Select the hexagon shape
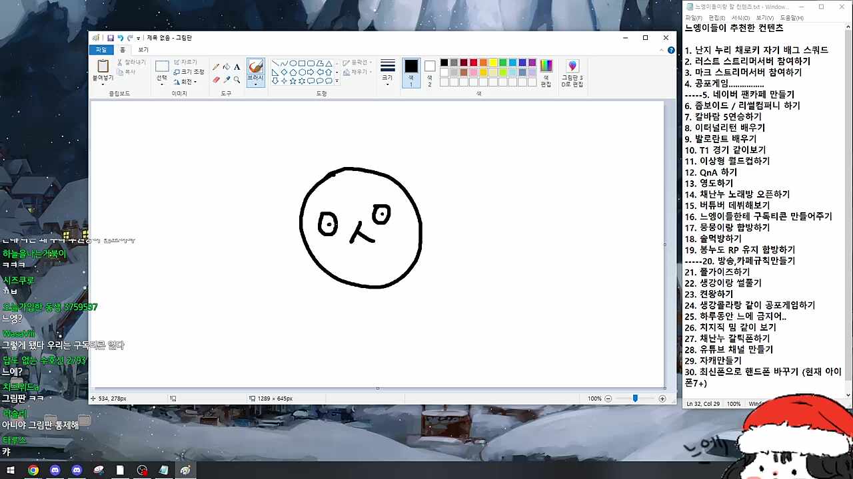The width and height of the screenshot is (853, 479). 302,72
